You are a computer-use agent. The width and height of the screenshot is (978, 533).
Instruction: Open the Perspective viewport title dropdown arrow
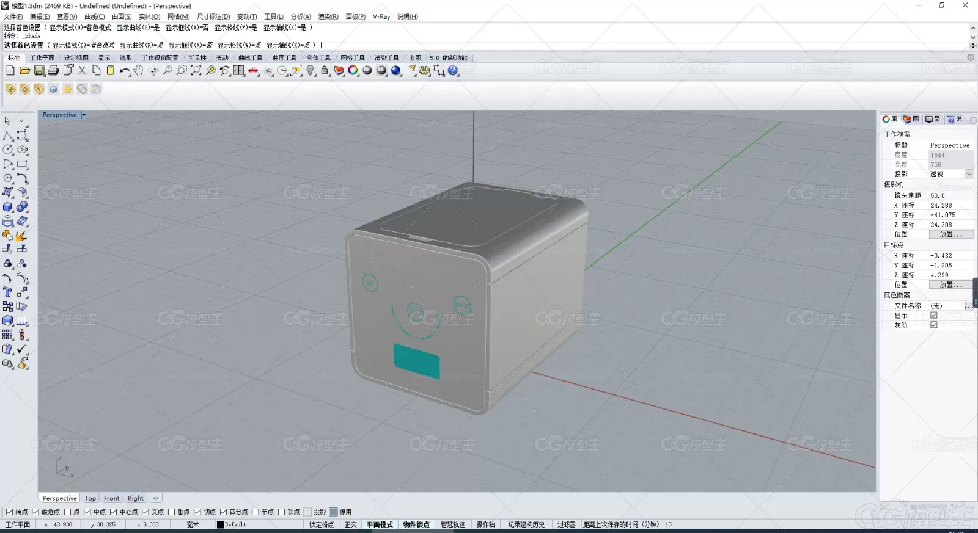click(84, 115)
